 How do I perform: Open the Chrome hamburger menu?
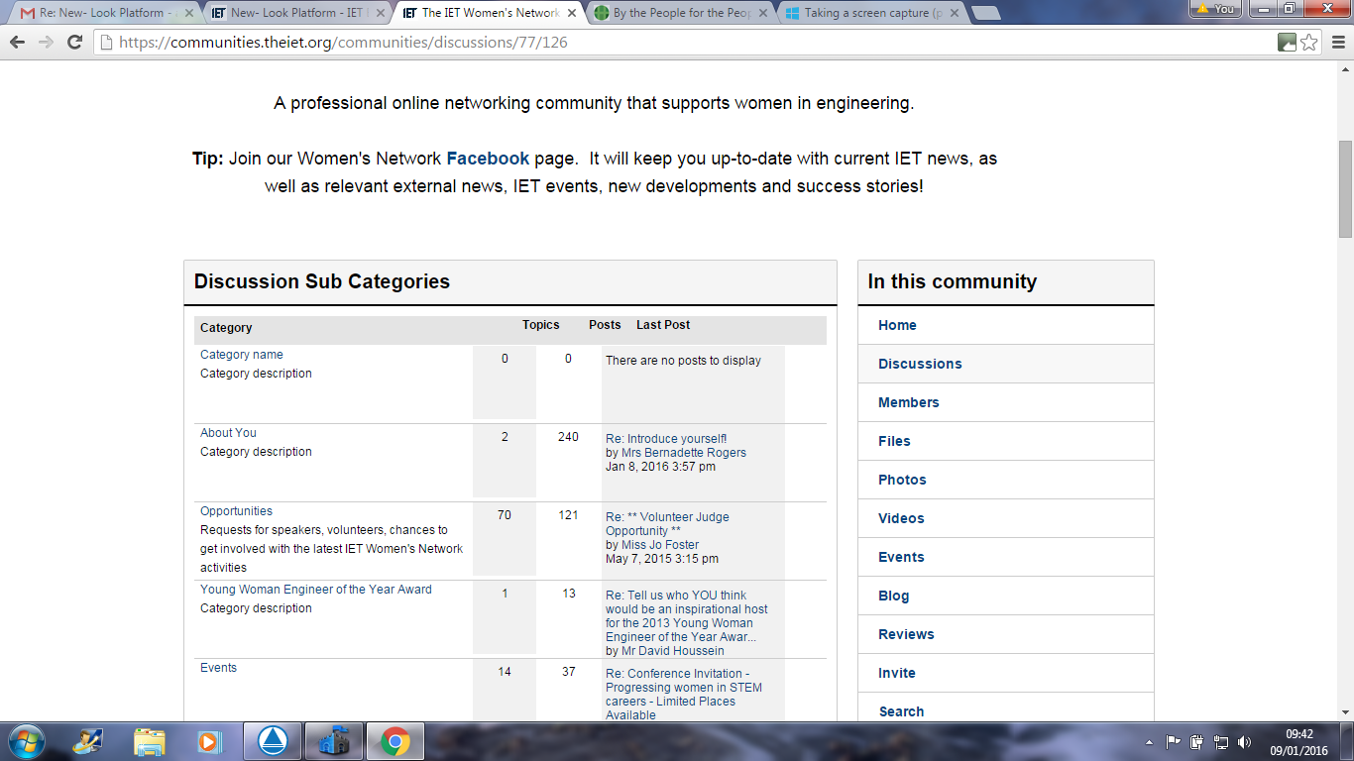pos(1335,42)
